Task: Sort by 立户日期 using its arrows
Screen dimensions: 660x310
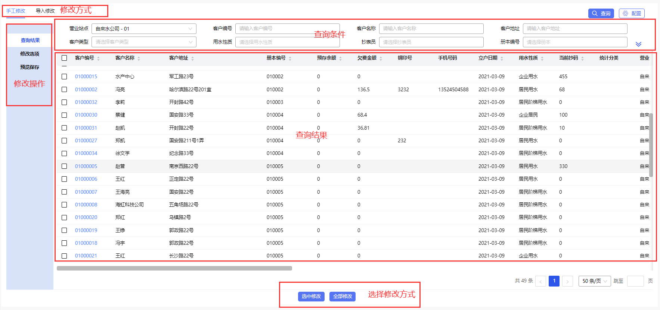Action: [502, 58]
